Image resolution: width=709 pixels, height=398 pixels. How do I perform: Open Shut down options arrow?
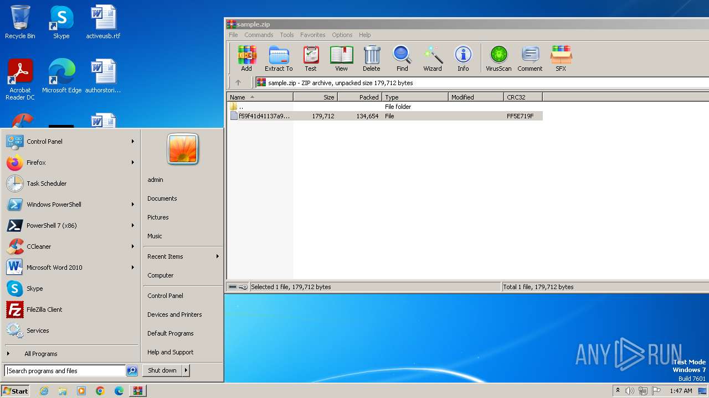186,370
